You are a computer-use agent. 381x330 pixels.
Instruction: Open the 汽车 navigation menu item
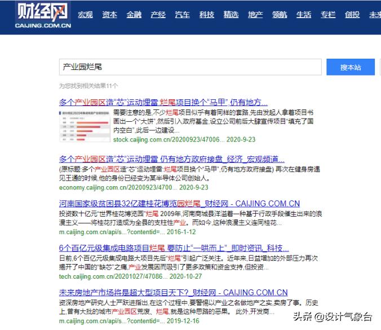183,15
